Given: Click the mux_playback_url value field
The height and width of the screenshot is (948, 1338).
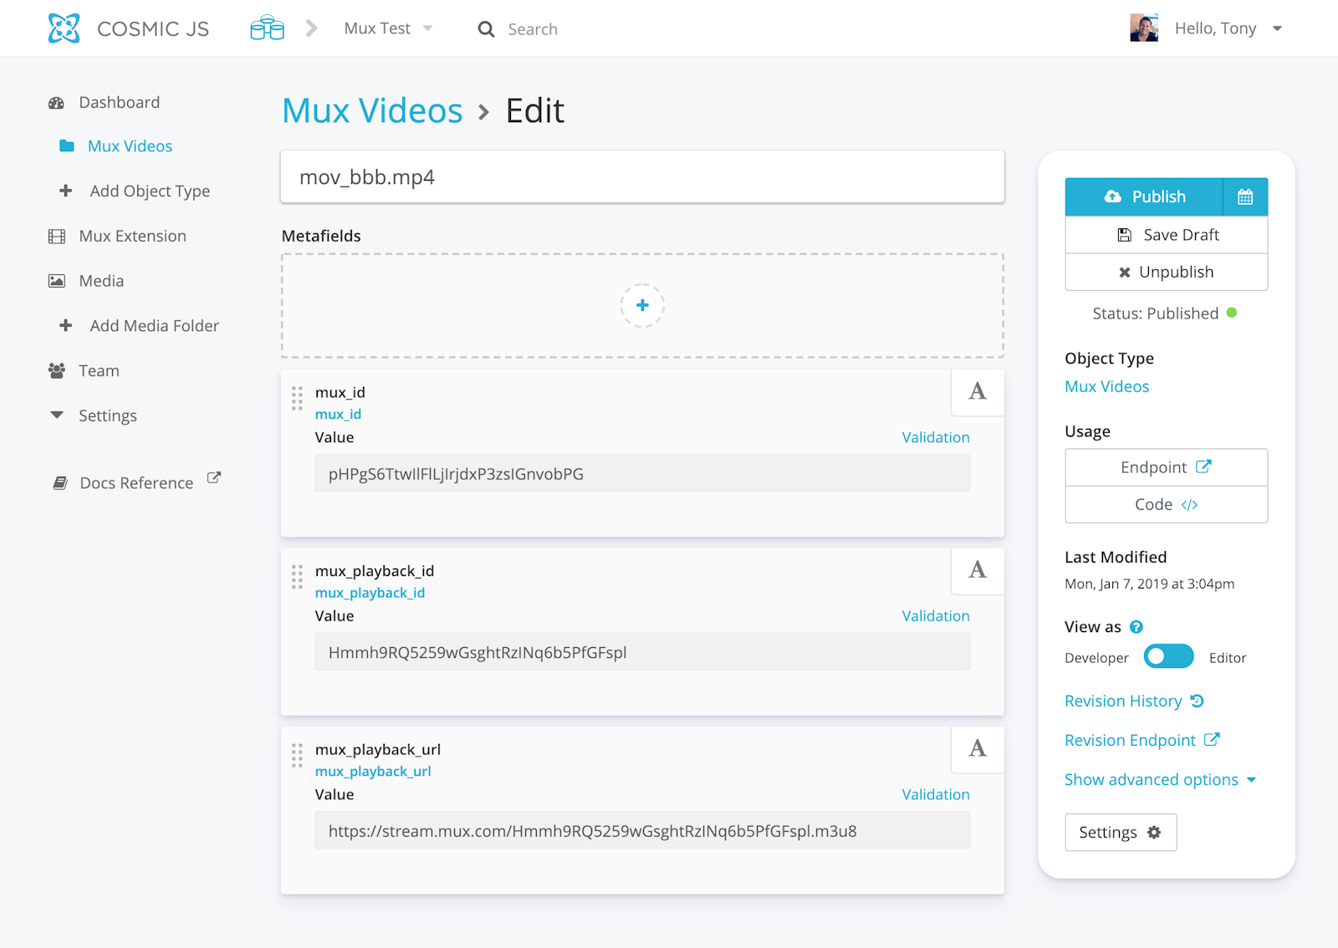Looking at the screenshot, I should (x=642, y=831).
